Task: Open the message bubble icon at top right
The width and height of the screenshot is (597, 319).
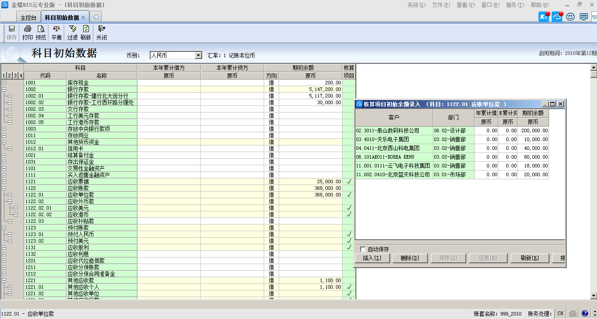Action: [x=584, y=17]
